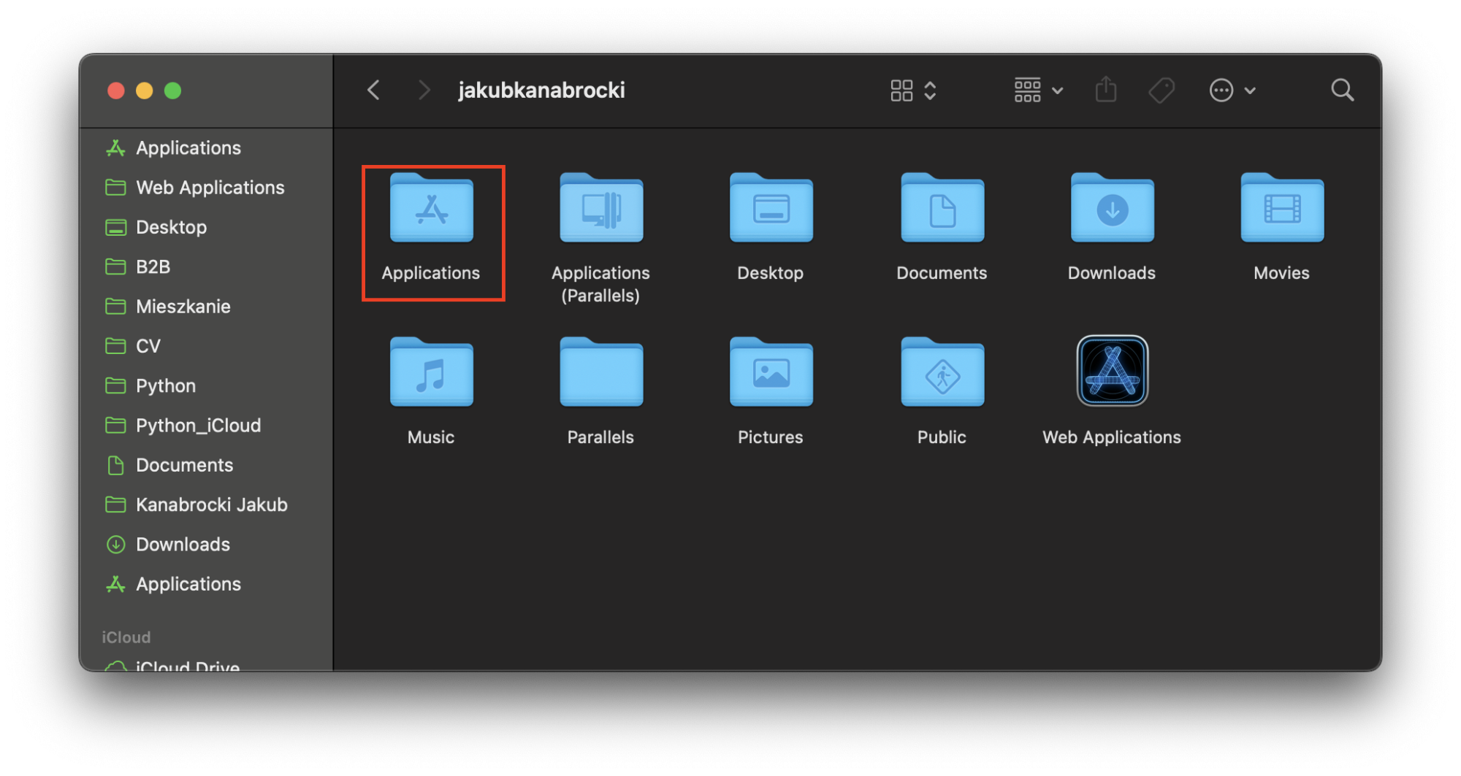
Task: Select the Desktop folder icon in file grid
Action: click(x=771, y=208)
